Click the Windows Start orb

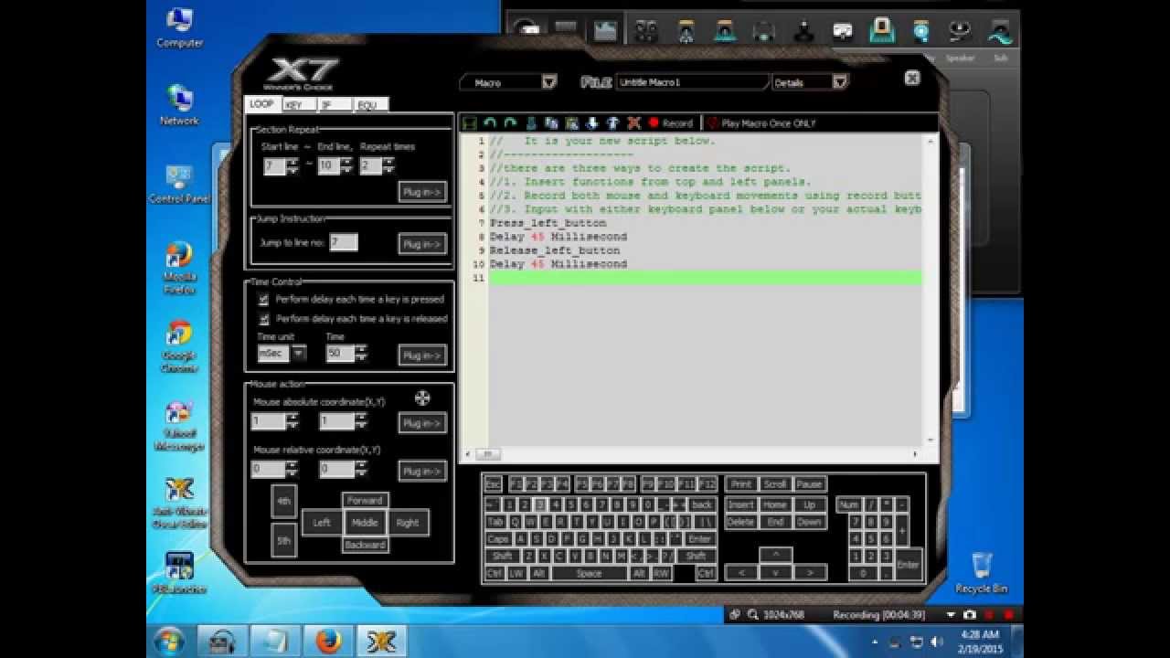[x=169, y=641]
